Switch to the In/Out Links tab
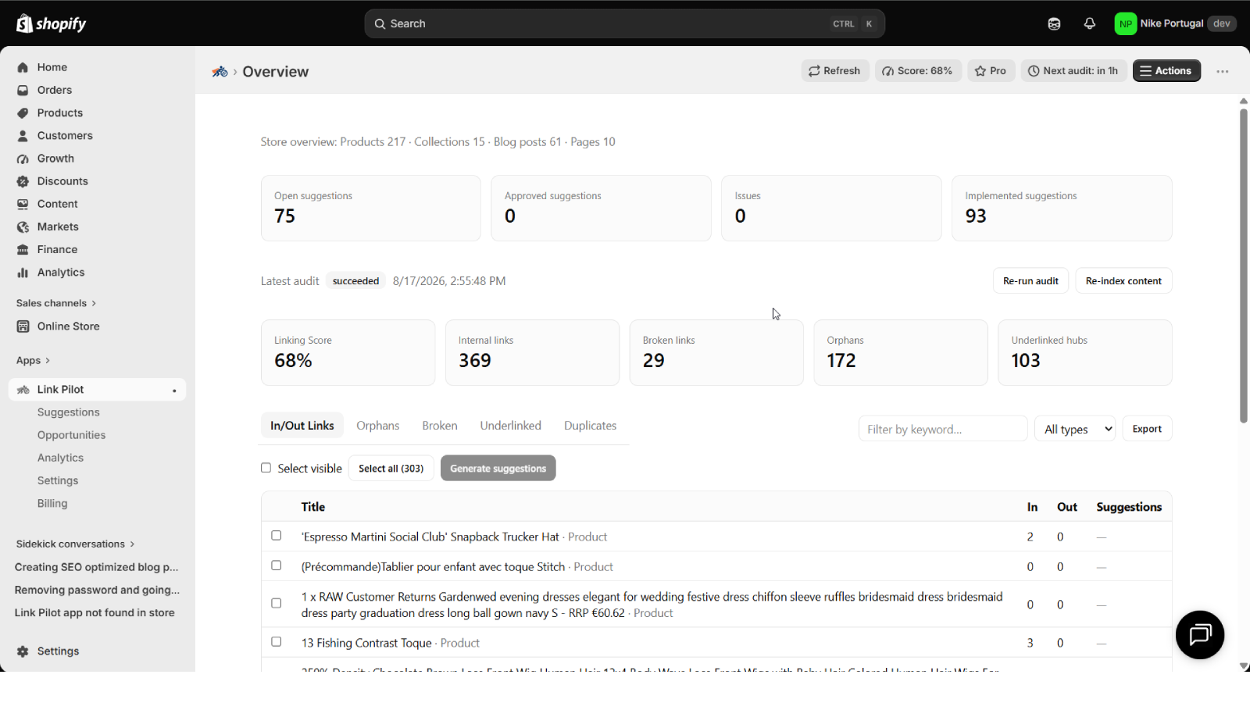Viewport: 1250px width, 703px height. tap(302, 426)
